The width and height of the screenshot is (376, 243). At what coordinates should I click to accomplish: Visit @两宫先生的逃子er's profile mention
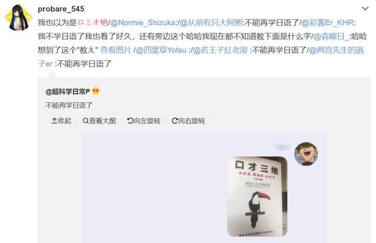tap(201, 57)
